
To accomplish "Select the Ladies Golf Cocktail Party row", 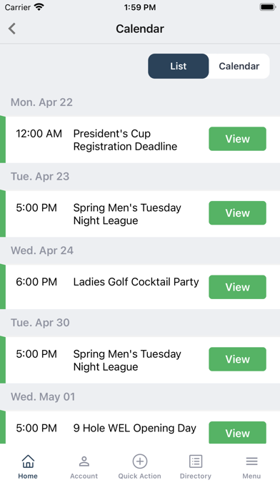I will [x=140, y=287].
